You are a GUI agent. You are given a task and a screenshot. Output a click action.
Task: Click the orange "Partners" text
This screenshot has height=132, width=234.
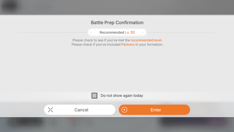coord(128,44)
